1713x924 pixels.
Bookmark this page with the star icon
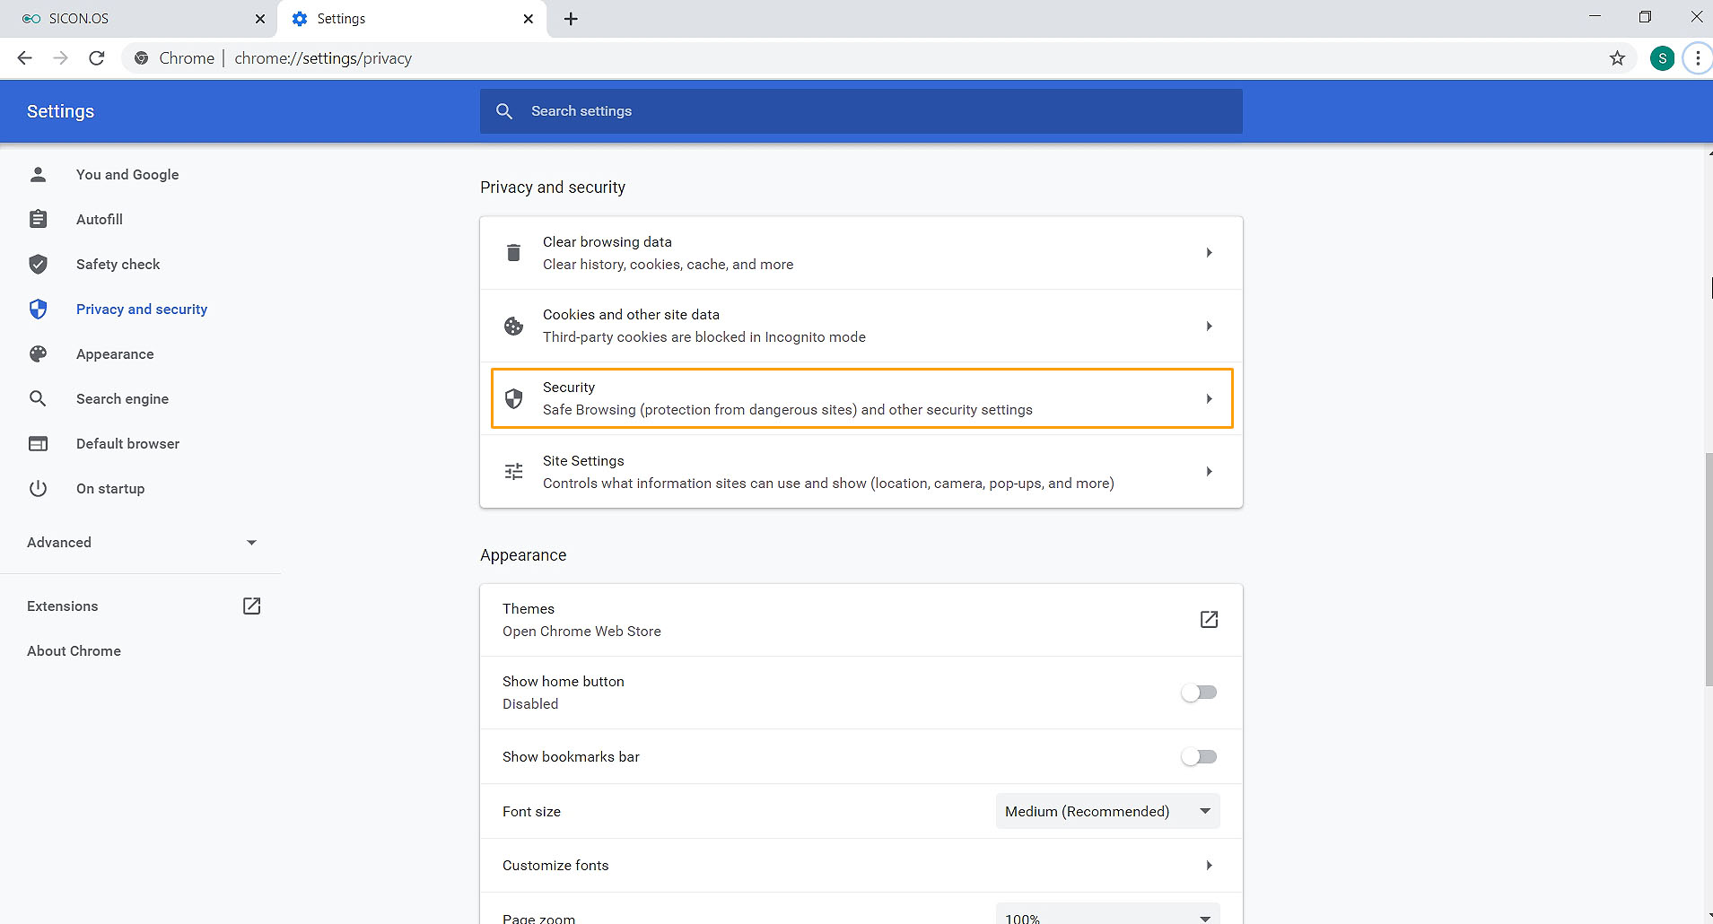coord(1617,58)
